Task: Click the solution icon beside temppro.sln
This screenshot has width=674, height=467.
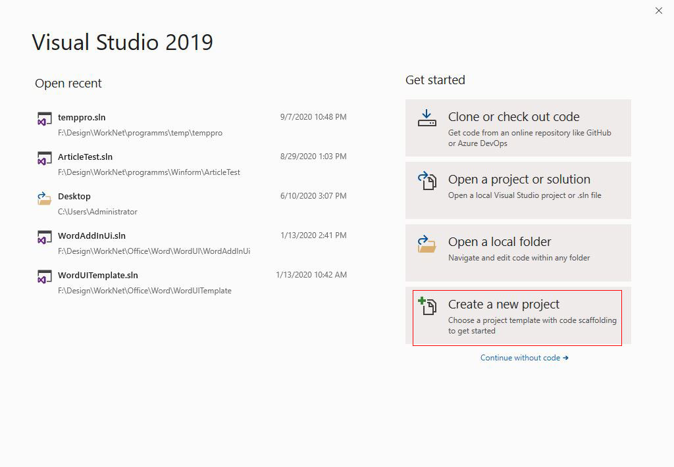Action: click(x=45, y=118)
